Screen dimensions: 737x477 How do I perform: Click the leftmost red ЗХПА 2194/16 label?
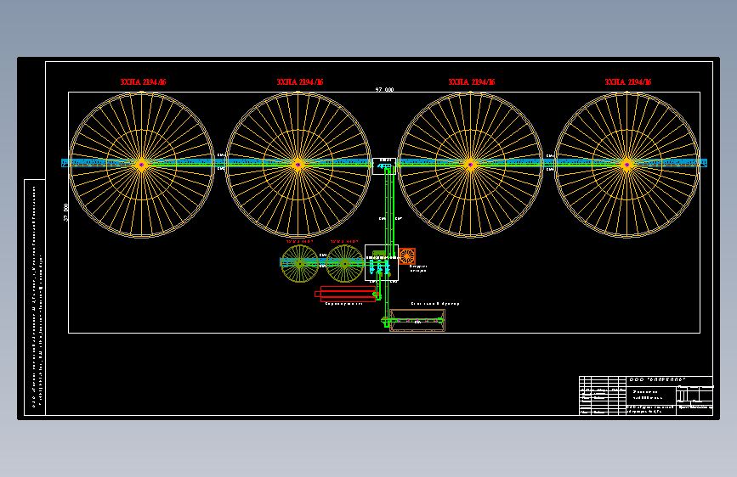pos(143,82)
